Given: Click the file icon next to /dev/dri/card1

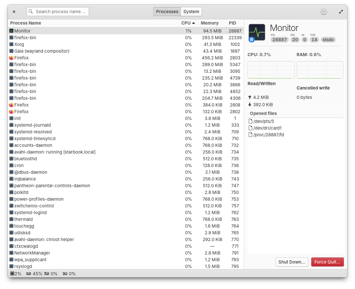Looking at the screenshot, I should tap(250, 128).
